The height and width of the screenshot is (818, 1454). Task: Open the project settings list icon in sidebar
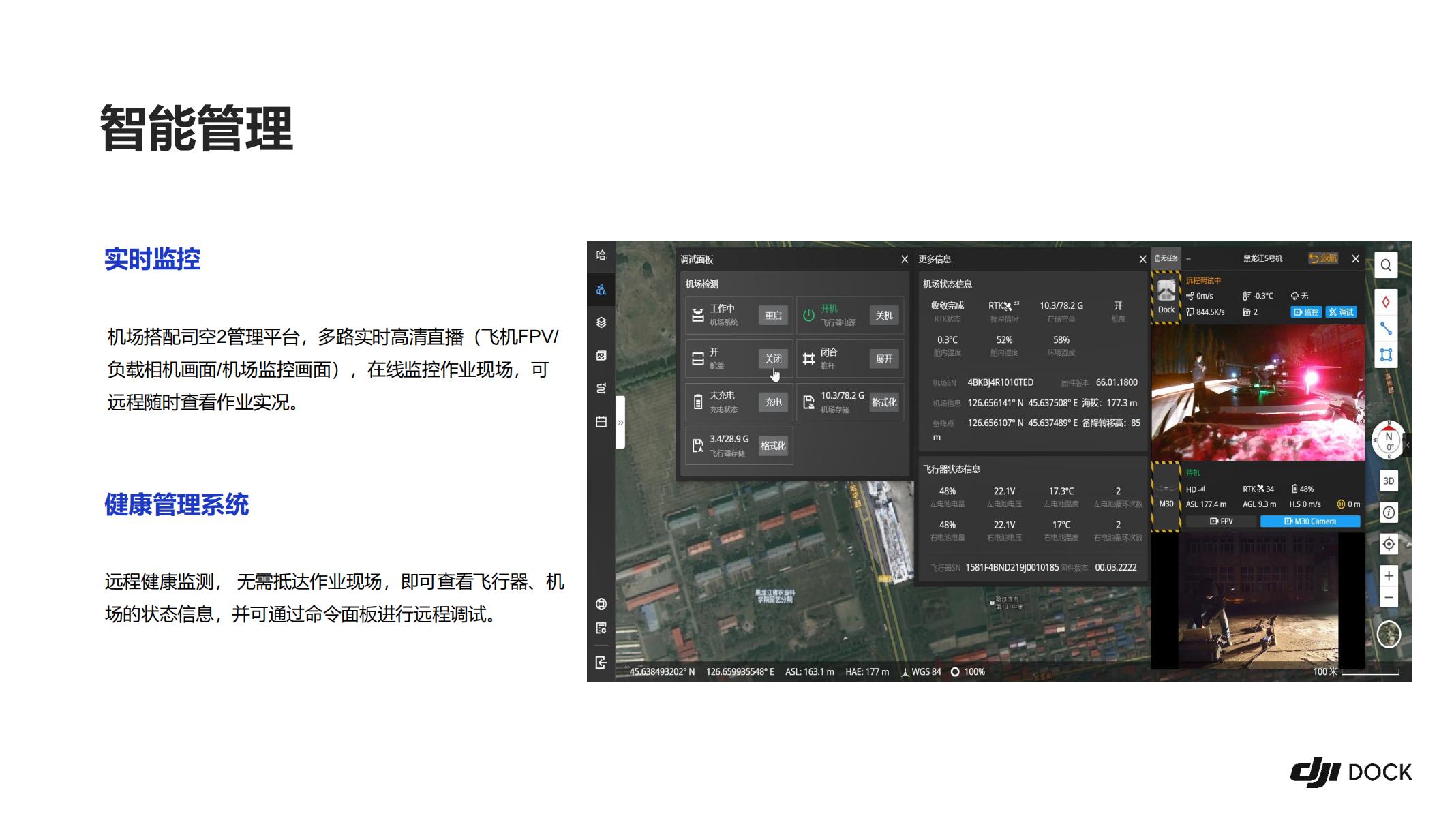601,628
